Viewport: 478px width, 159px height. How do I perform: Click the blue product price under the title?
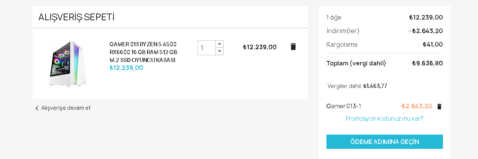pos(126,68)
